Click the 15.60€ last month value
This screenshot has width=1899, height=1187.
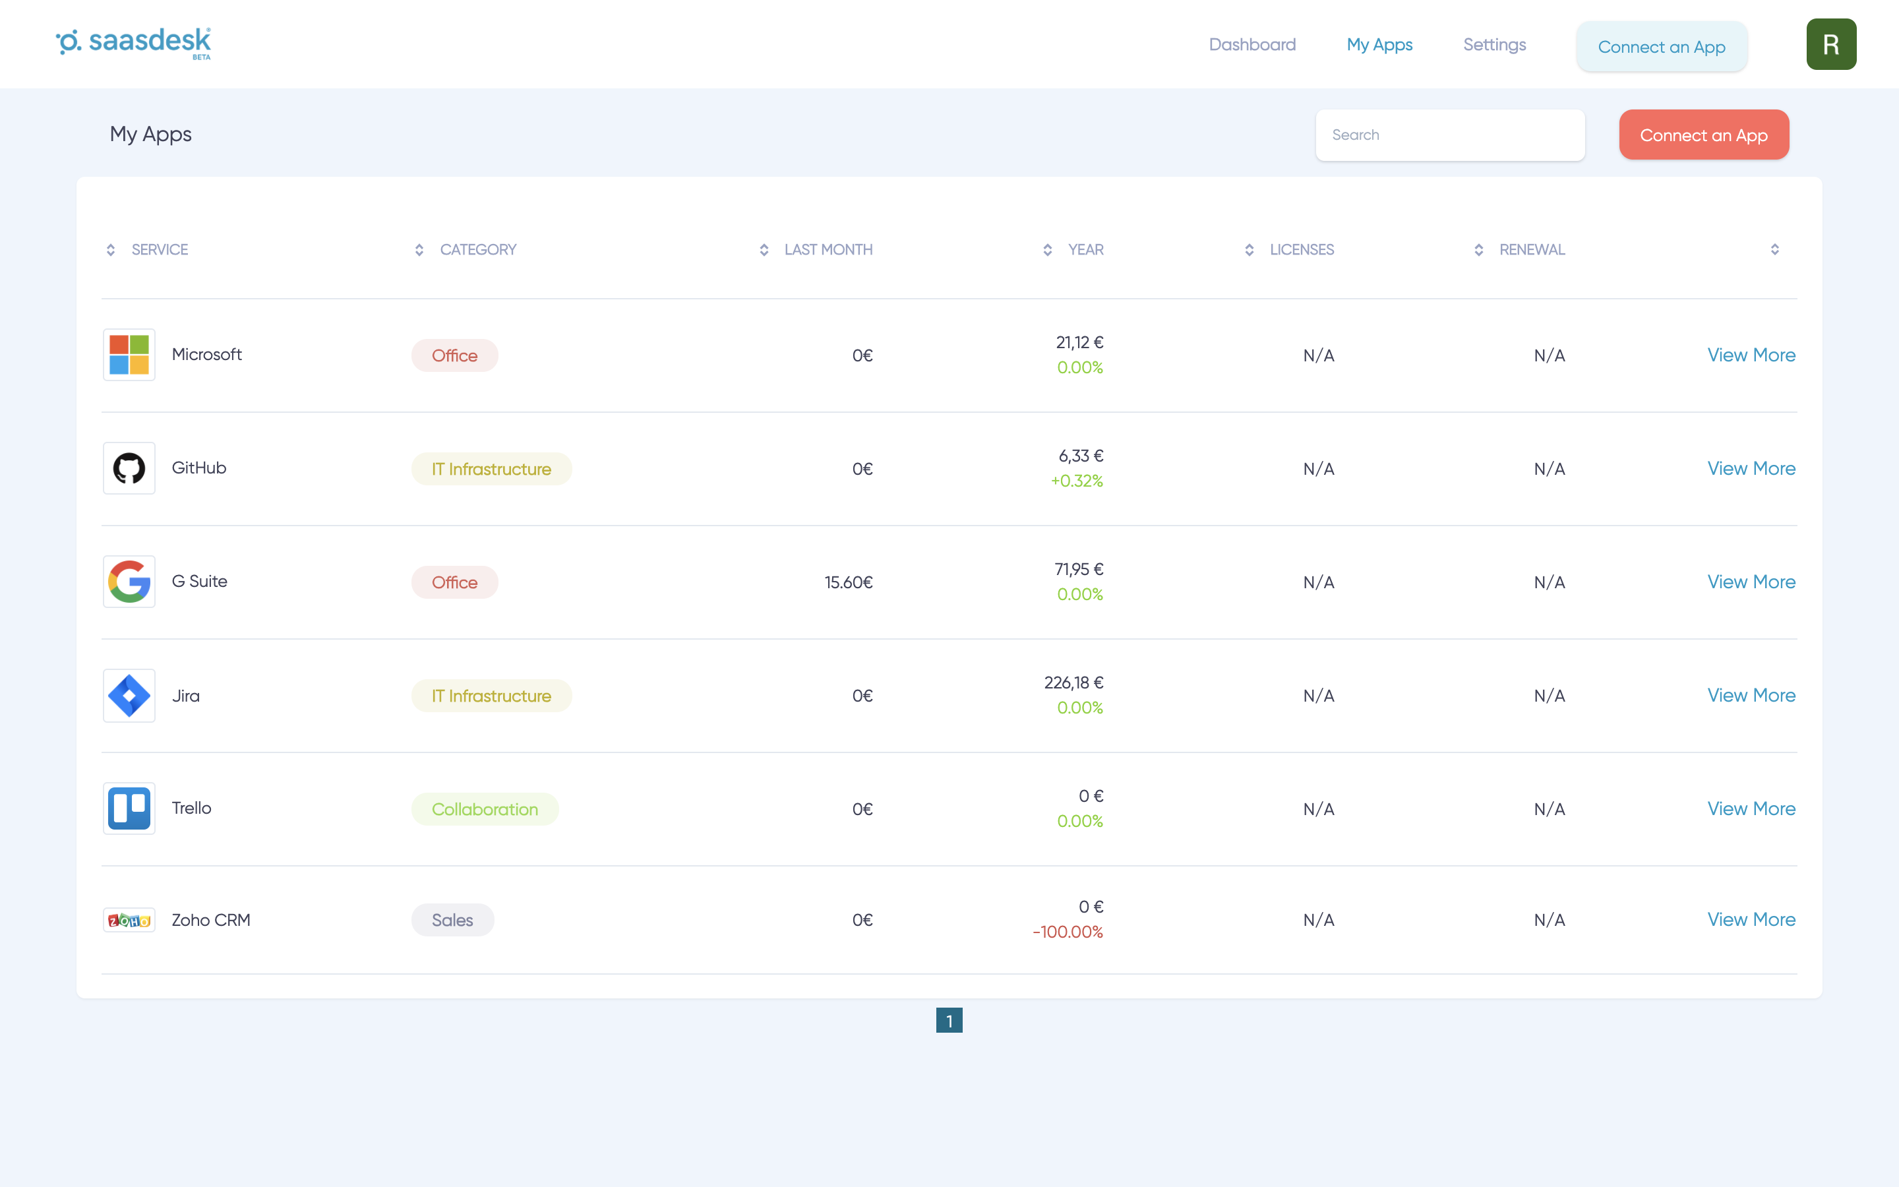pyautogui.click(x=848, y=582)
